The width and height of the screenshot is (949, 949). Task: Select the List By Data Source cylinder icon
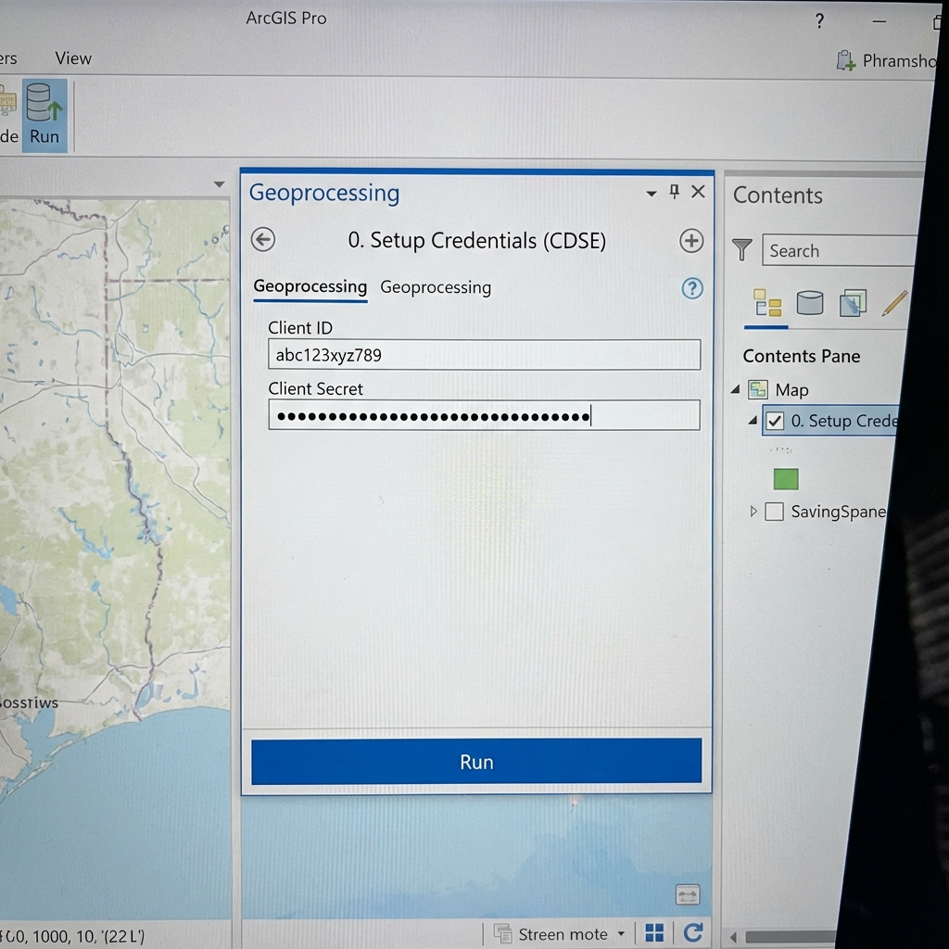[x=809, y=303]
